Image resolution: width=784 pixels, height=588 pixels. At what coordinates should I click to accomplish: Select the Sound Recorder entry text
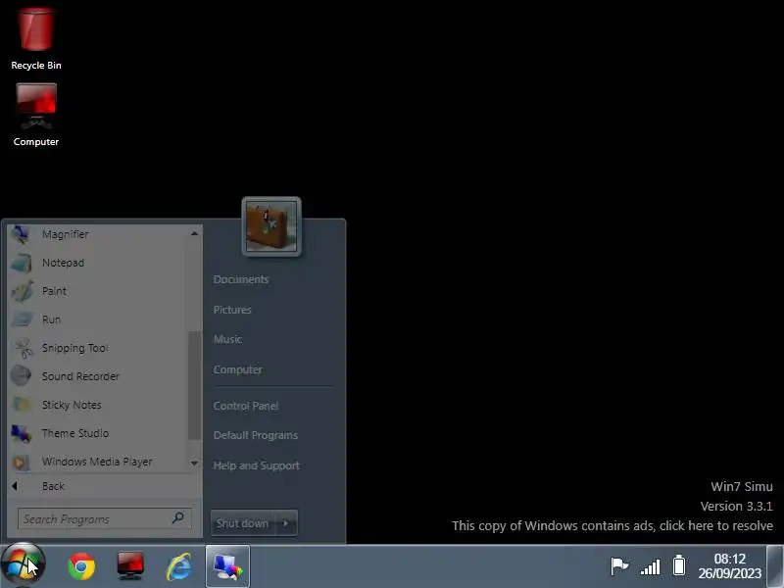[x=80, y=376]
